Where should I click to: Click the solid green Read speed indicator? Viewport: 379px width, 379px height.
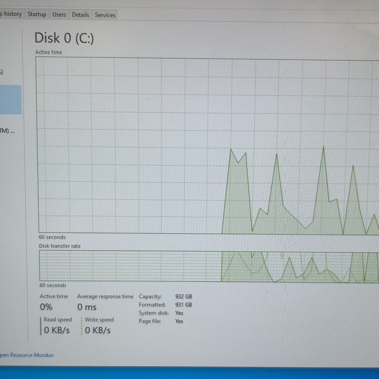tap(41, 326)
